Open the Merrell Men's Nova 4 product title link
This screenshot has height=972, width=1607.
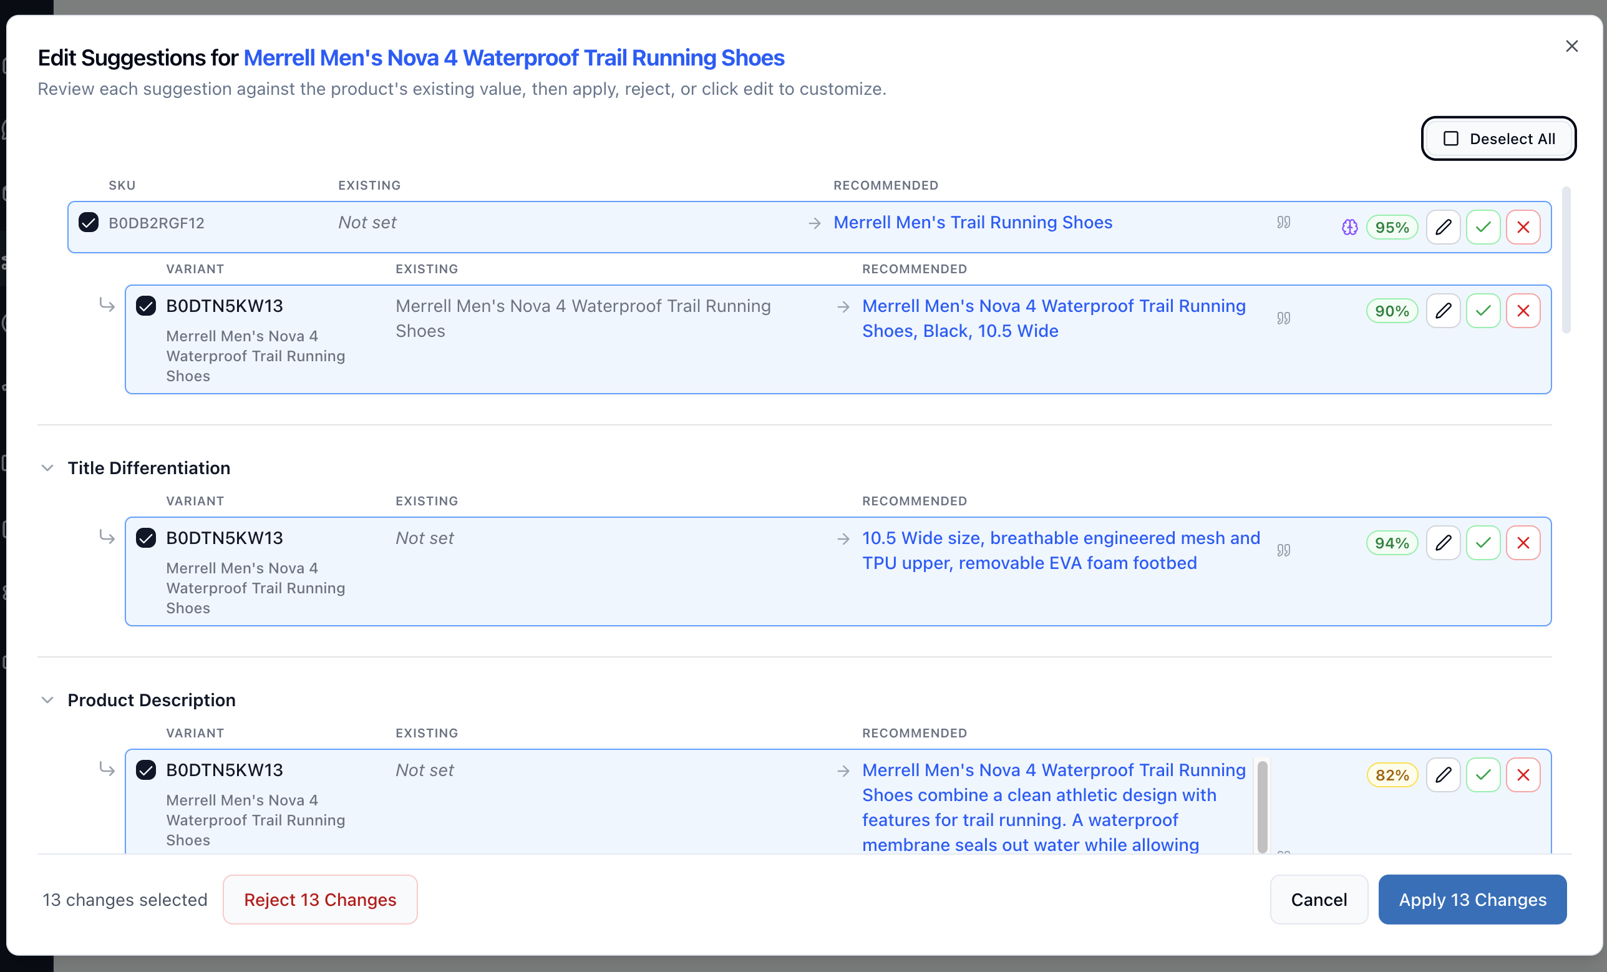[x=514, y=58]
